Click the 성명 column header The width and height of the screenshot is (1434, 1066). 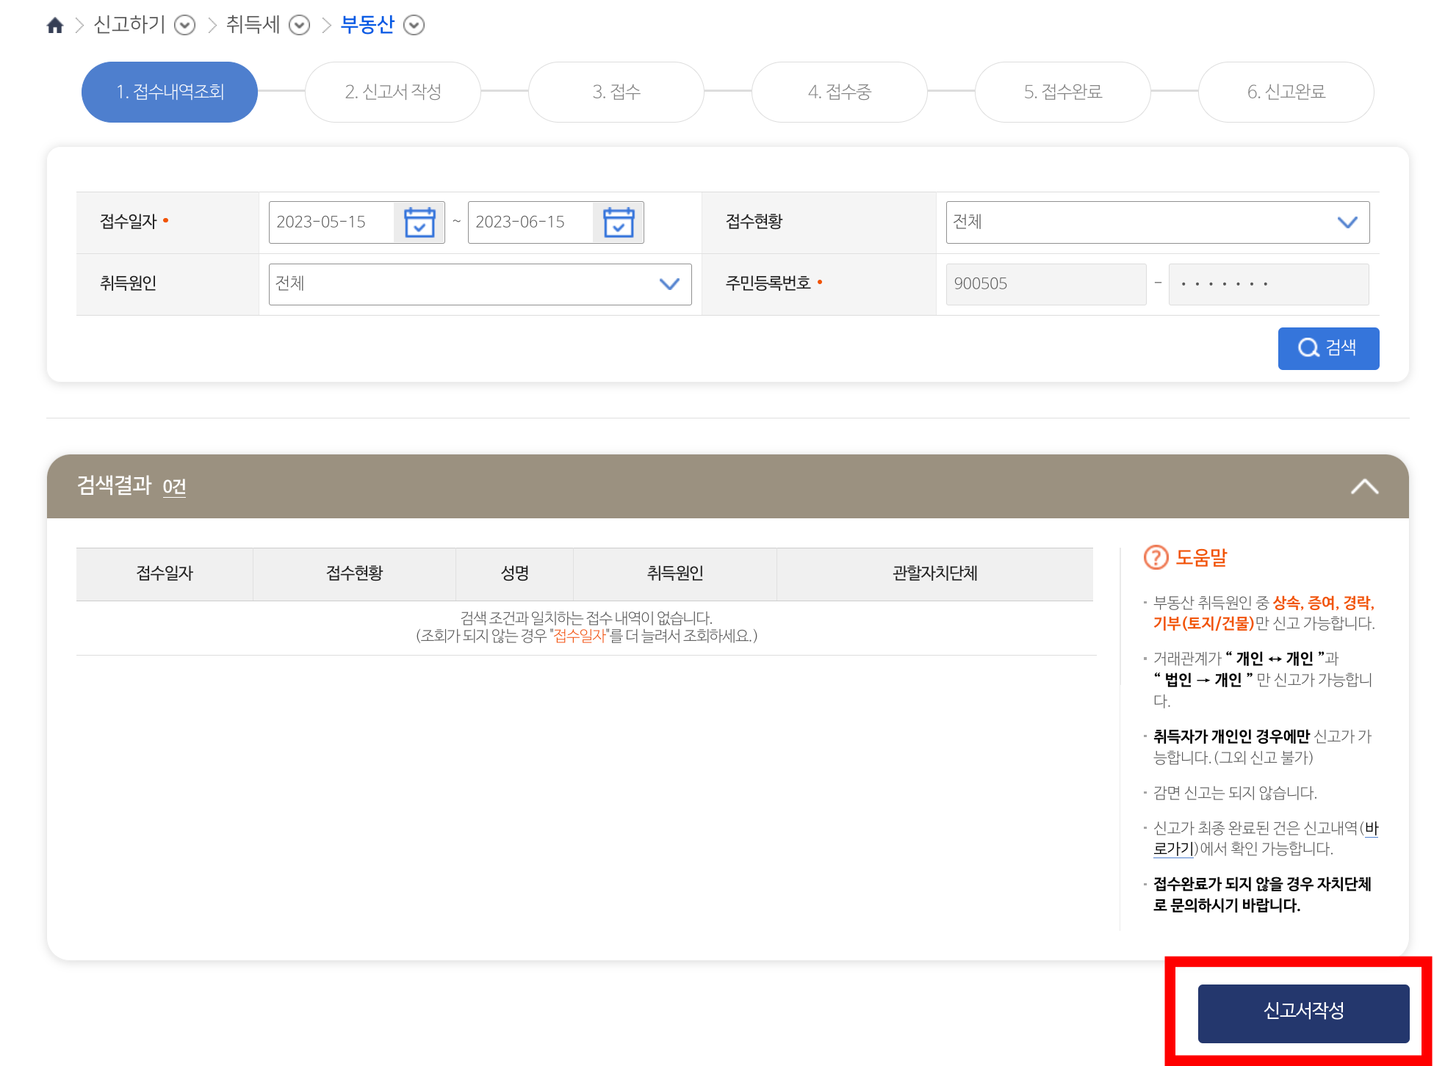tap(515, 573)
